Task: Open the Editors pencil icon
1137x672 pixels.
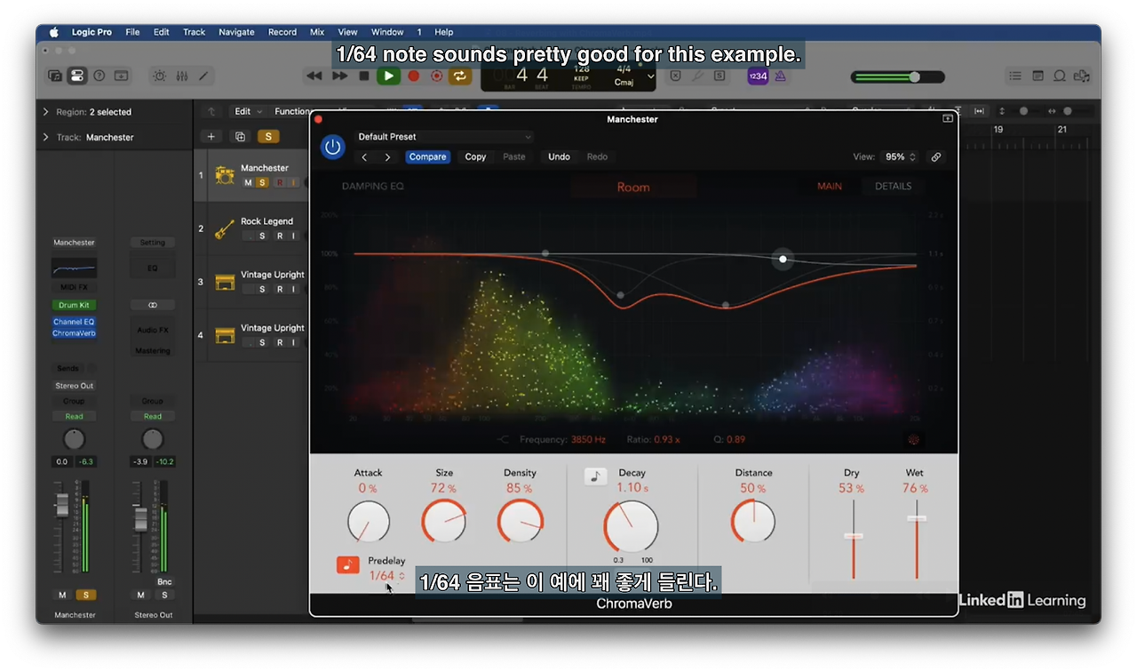Action: pyautogui.click(x=203, y=76)
